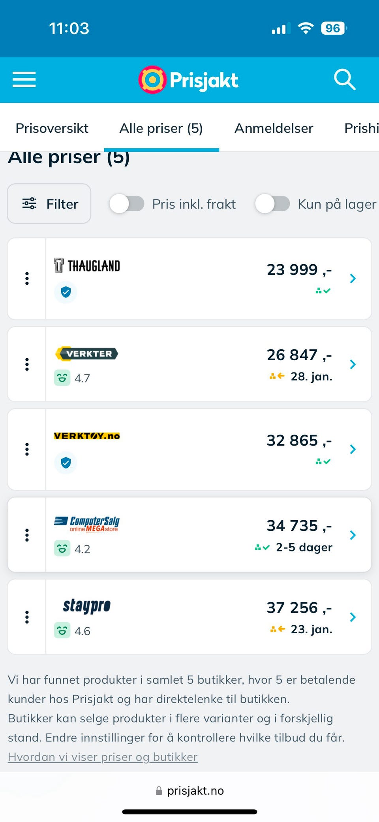Tap the Verkter 4.7 rating smiley
The image size is (379, 822).
(x=62, y=378)
